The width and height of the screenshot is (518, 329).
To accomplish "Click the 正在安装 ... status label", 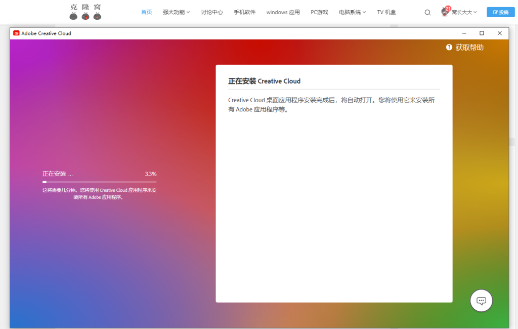I will click(58, 174).
